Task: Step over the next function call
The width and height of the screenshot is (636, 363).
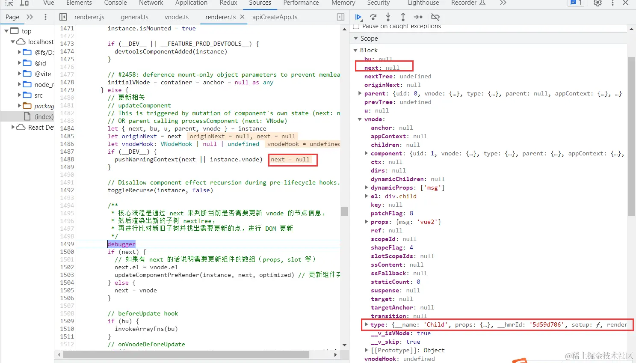Action: [373, 17]
